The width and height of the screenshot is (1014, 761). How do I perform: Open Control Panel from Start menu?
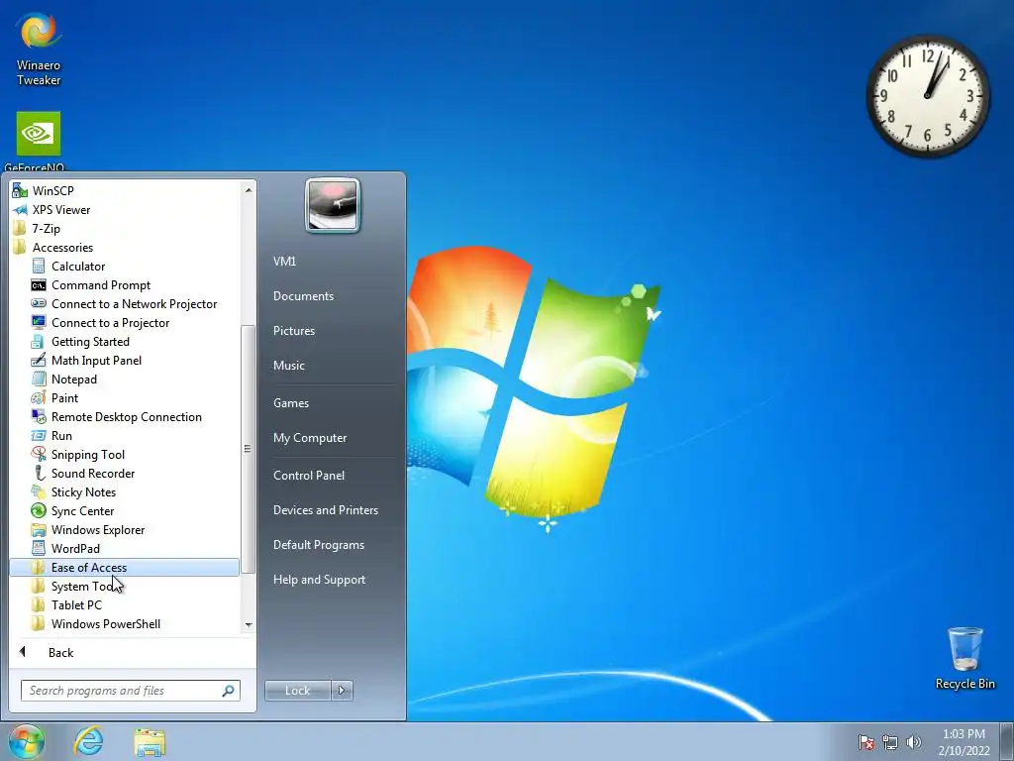(309, 476)
